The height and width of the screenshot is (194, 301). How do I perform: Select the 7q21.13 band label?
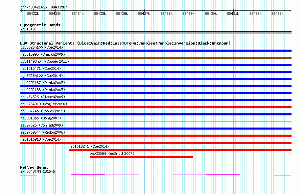pos(27,29)
